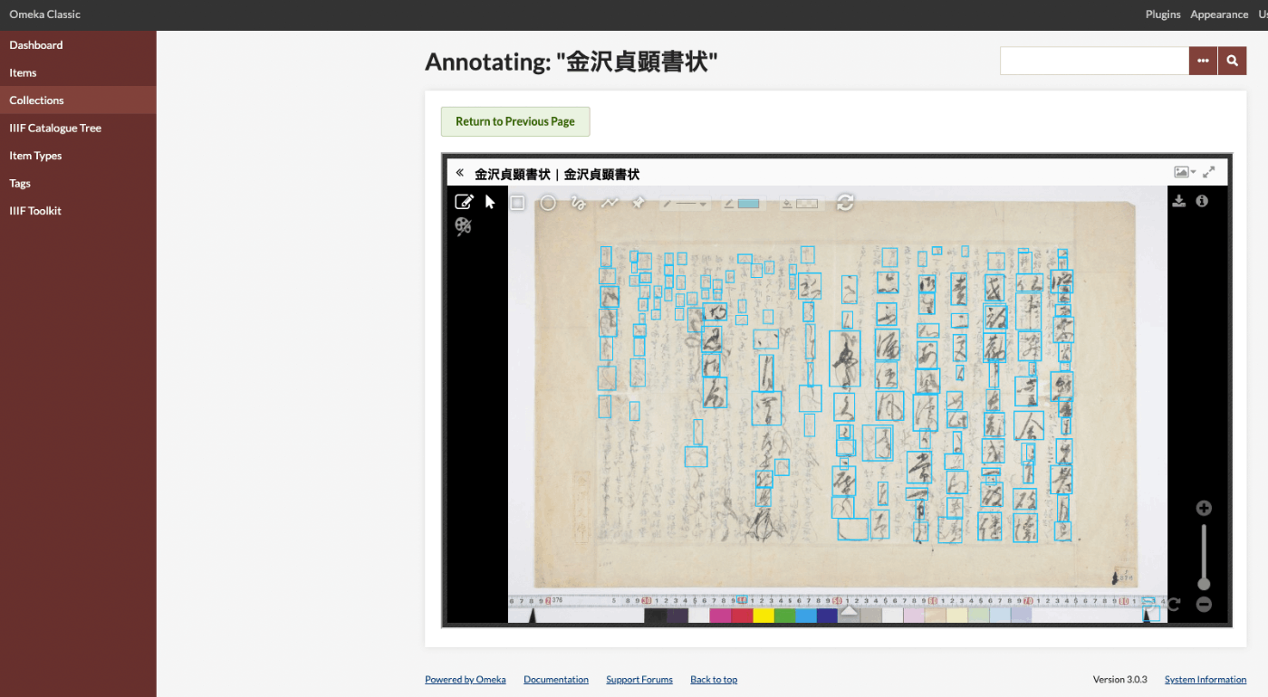1268x697 pixels.
Task: Zoom in with the plus button
Action: [x=1204, y=508]
